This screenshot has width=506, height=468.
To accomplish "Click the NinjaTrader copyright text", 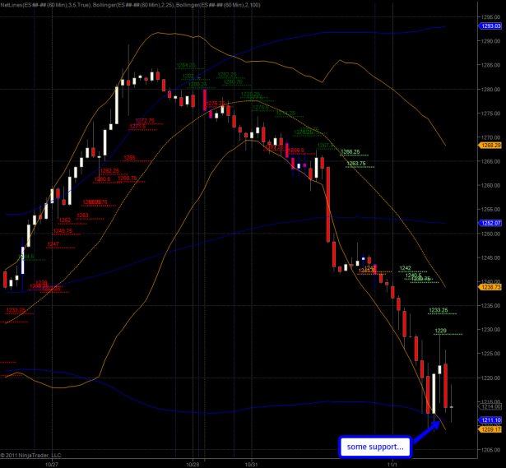I will 33,454.
